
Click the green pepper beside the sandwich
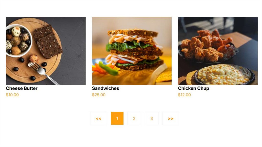(x=108, y=69)
